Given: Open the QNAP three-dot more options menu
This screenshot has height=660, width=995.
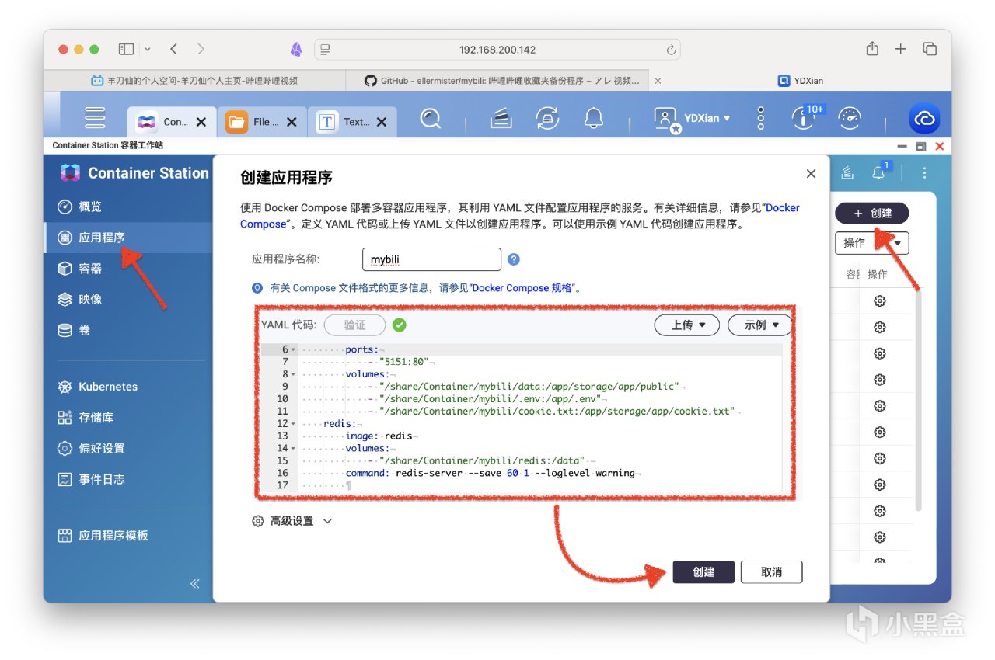Looking at the screenshot, I should coord(760,119).
